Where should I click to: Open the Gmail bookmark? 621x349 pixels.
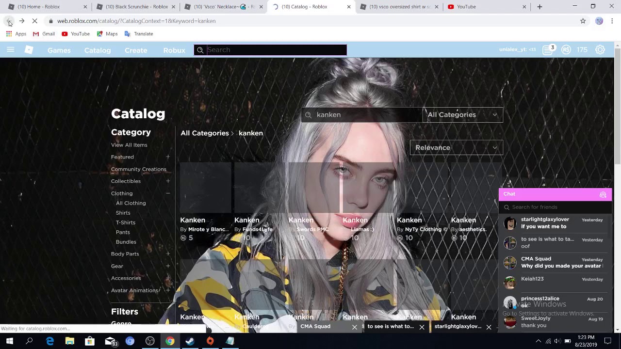[x=44, y=34]
